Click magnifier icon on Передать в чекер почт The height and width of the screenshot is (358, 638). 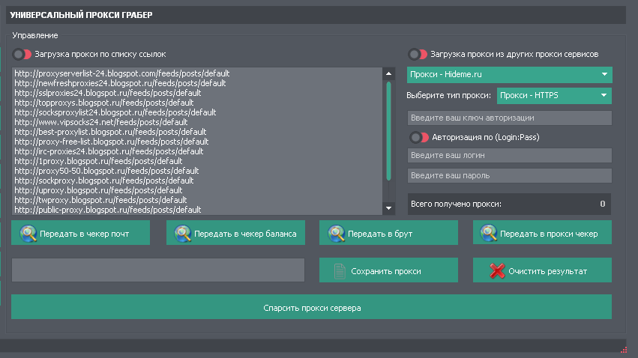tap(28, 234)
